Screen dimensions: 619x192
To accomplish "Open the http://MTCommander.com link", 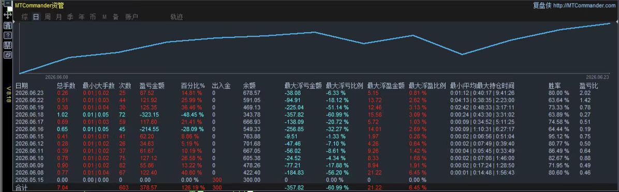I will (x=584, y=6).
